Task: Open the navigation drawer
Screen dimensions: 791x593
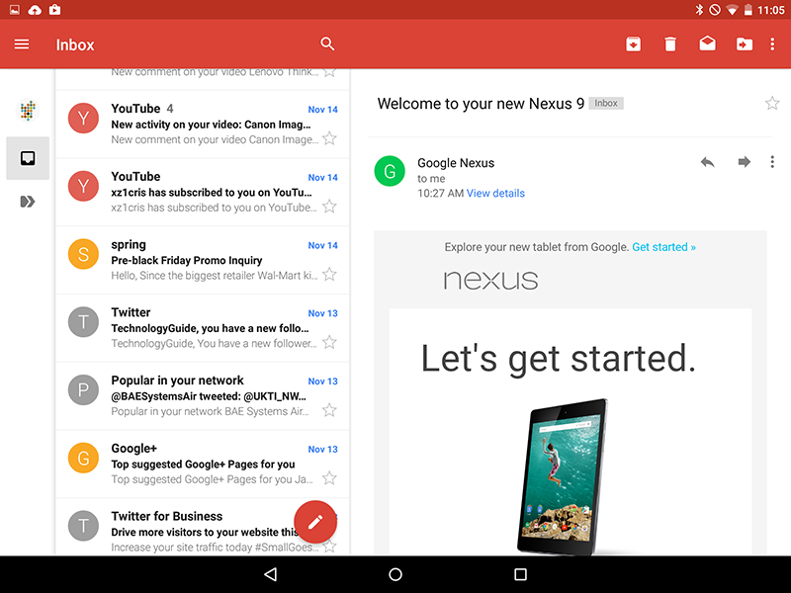Action: (22, 43)
